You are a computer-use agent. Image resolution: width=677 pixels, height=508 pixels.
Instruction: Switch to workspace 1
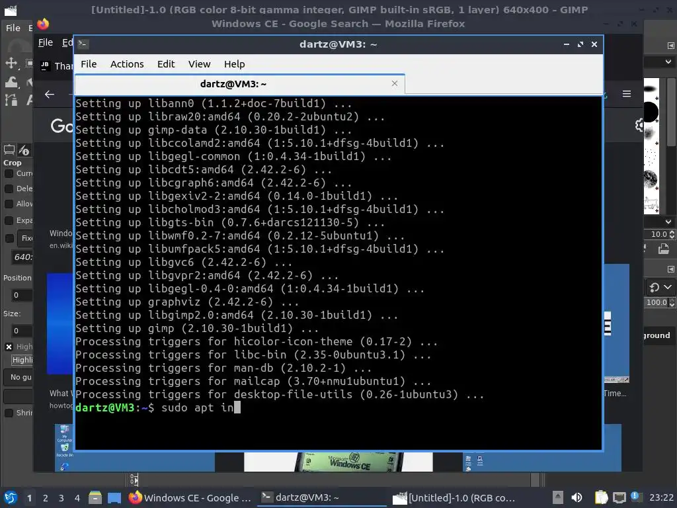point(29,498)
